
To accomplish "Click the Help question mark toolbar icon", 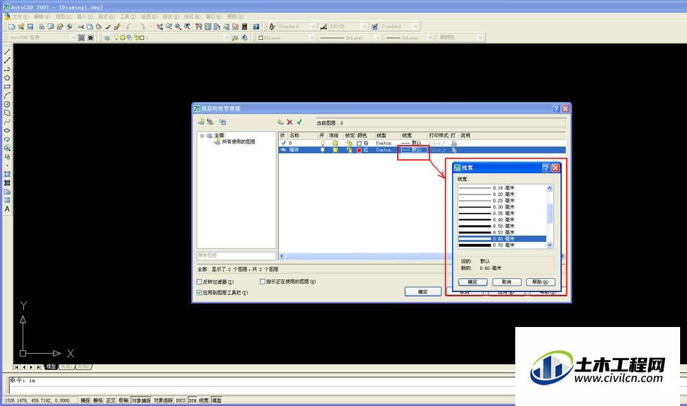I will click(256, 27).
